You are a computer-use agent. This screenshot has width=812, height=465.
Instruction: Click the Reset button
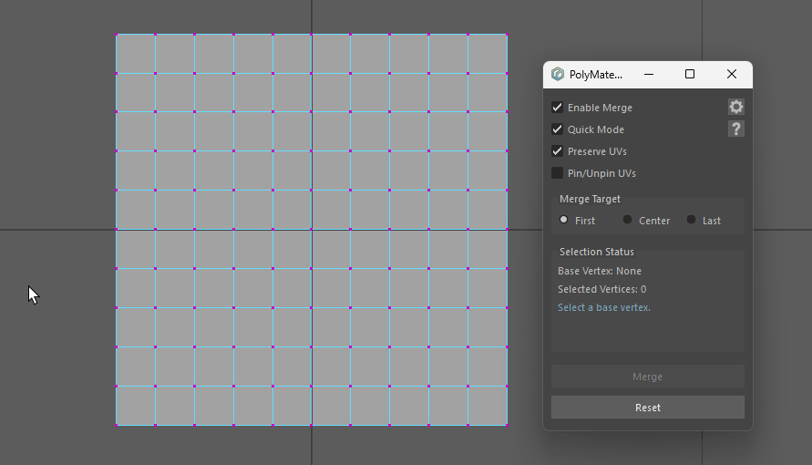tap(647, 408)
